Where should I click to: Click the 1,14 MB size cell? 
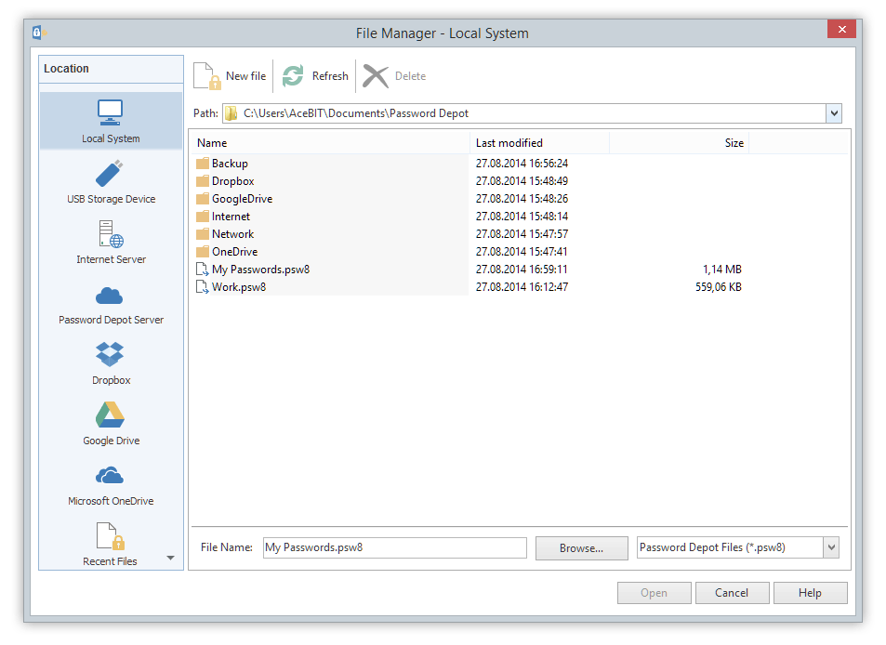point(722,270)
